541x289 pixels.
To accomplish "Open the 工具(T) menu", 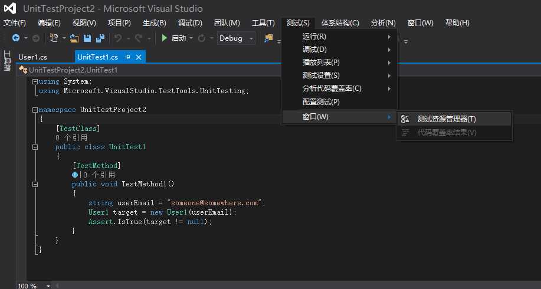I will [263, 23].
